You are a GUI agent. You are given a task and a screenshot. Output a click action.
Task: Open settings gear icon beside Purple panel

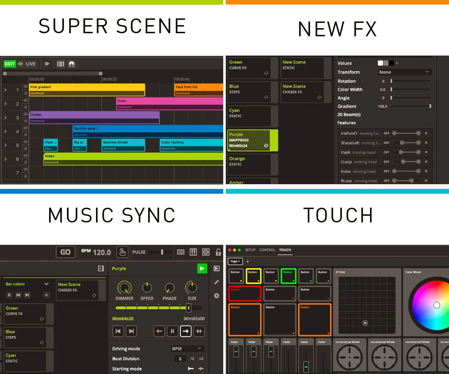[217, 296]
